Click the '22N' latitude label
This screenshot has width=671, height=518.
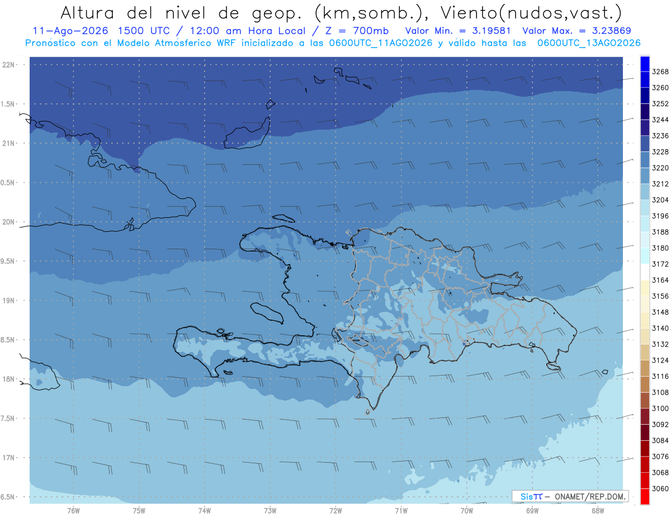9,64
